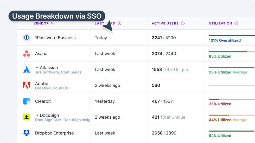Click the Last Used info icon
This screenshot has height=143, width=255.
pos(119,23)
